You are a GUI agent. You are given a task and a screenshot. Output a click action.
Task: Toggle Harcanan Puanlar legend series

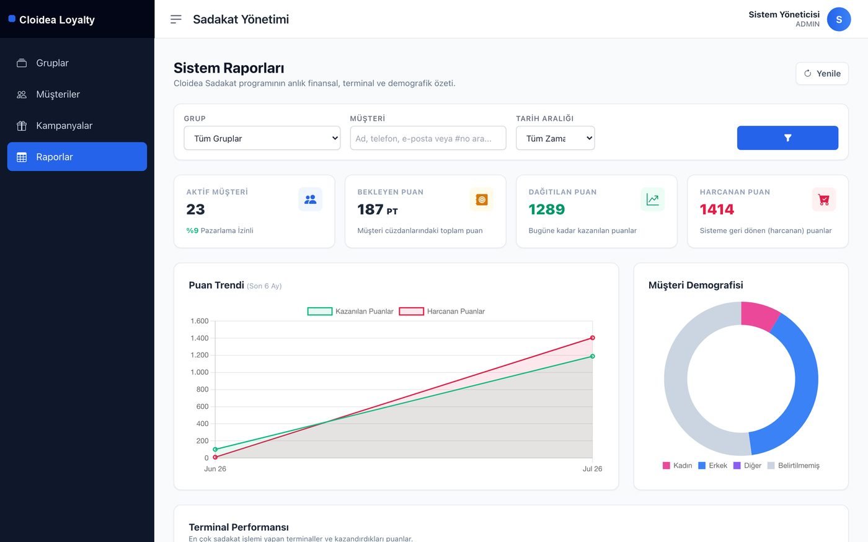442,312
